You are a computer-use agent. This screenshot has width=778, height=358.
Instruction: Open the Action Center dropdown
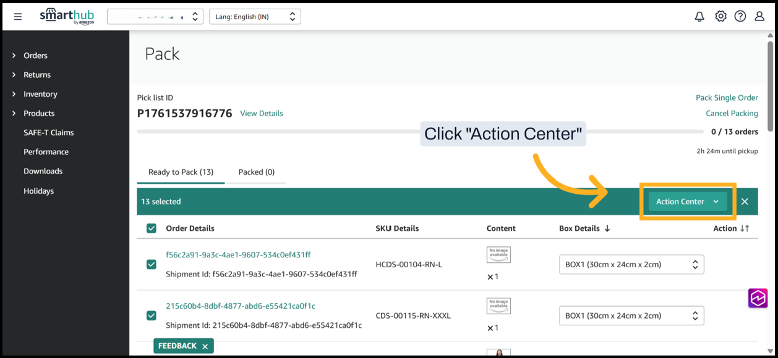pyautogui.click(x=687, y=202)
